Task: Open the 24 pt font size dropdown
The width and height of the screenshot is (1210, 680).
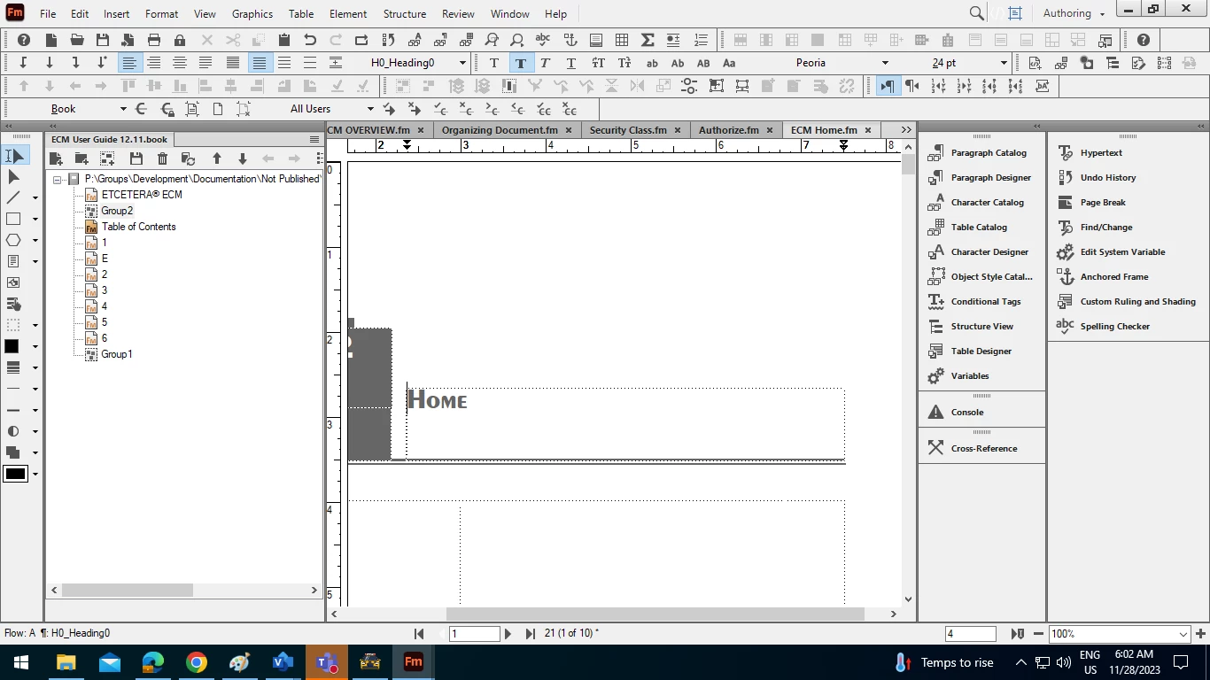Action: (x=1004, y=63)
